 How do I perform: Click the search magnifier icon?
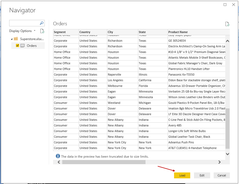42,23
